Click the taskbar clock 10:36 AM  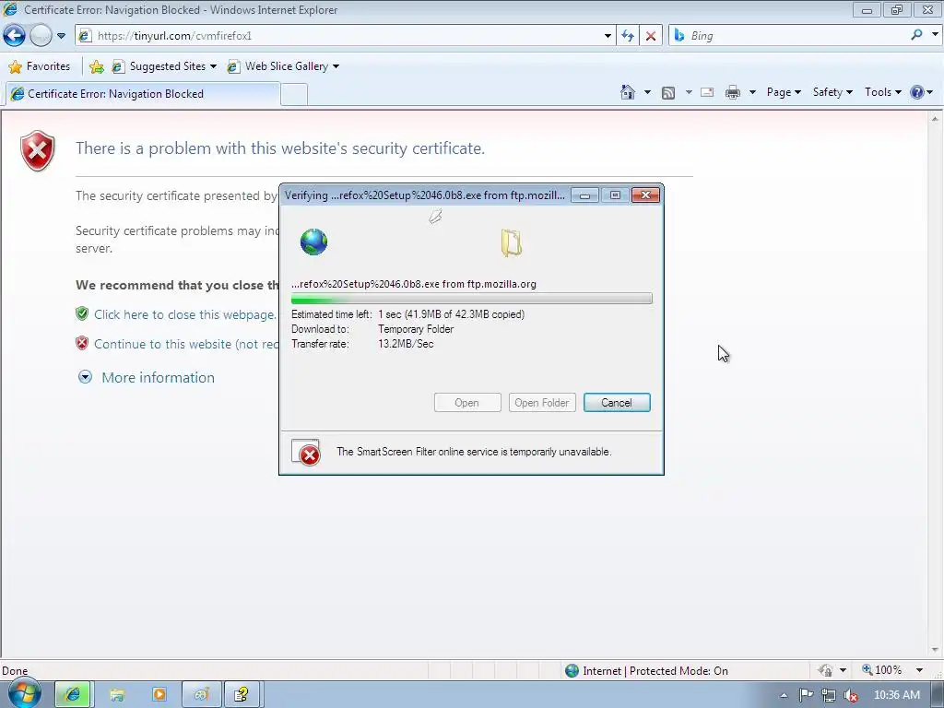click(x=897, y=695)
